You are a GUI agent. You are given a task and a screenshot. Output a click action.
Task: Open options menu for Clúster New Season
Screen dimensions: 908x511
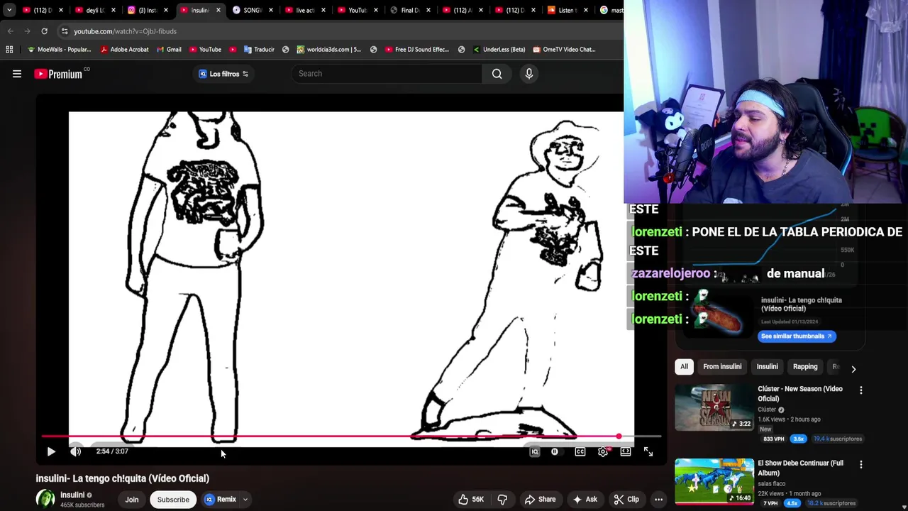(x=861, y=390)
